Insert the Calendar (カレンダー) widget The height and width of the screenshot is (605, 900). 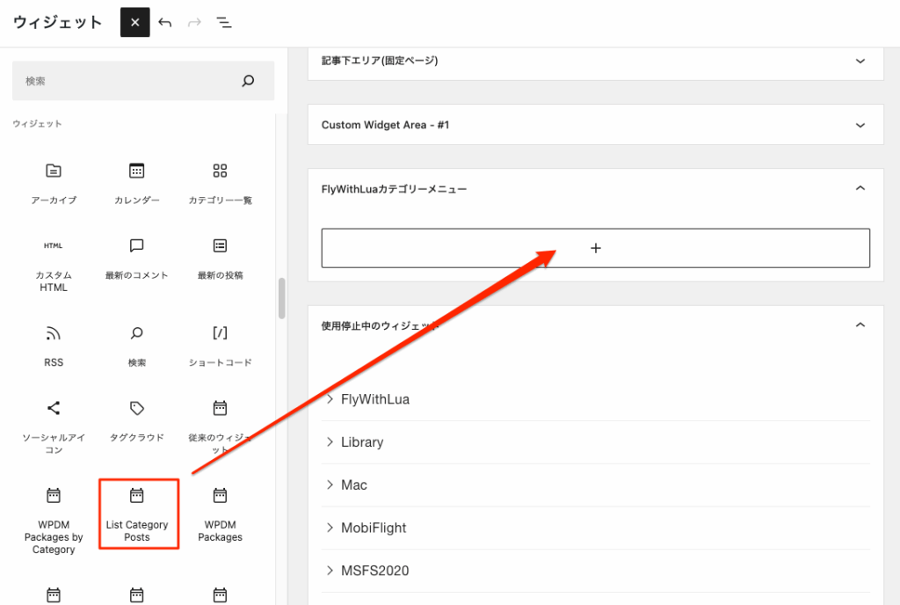[136, 182]
